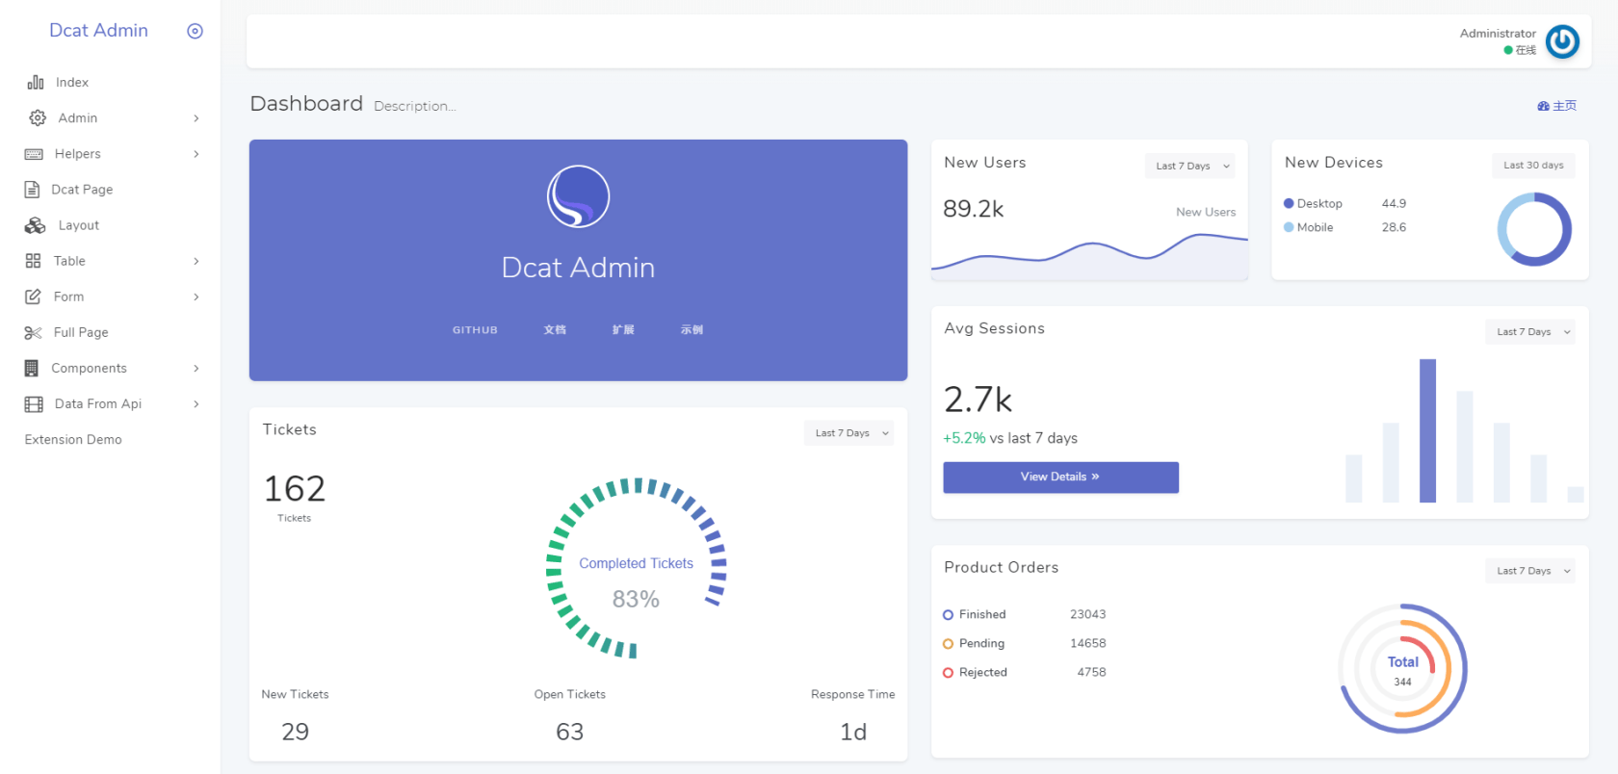Click the Rejected legend marker
Image resolution: width=1618 pixels, height=774 pixels.
tap(948, 673)
